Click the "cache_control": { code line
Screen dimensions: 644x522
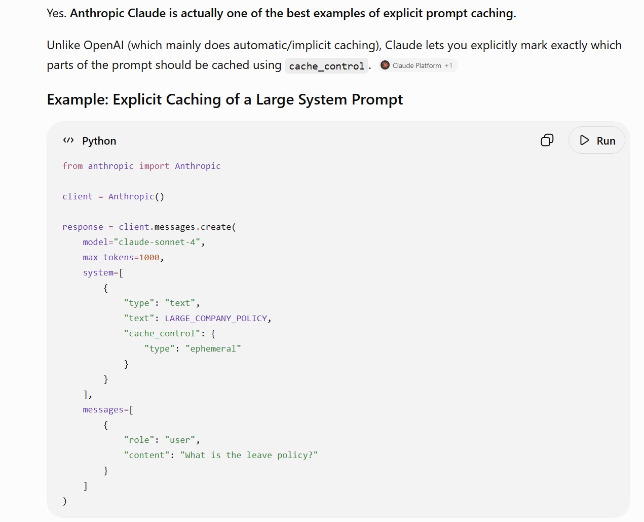pos(170,333)
